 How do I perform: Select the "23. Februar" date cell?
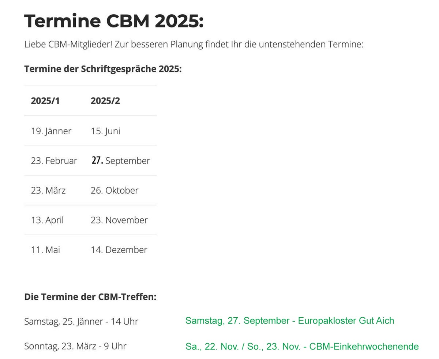54,161
